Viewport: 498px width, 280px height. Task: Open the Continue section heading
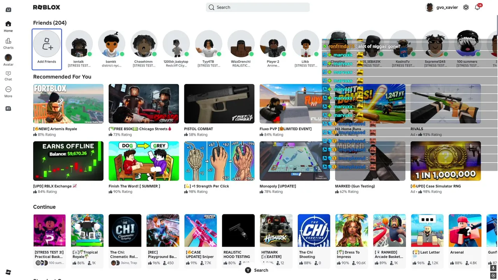[x=44, y=207]
